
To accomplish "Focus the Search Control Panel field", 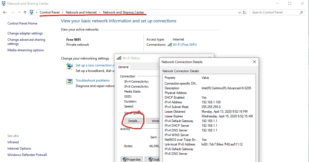I will click(x=278, y=12).
